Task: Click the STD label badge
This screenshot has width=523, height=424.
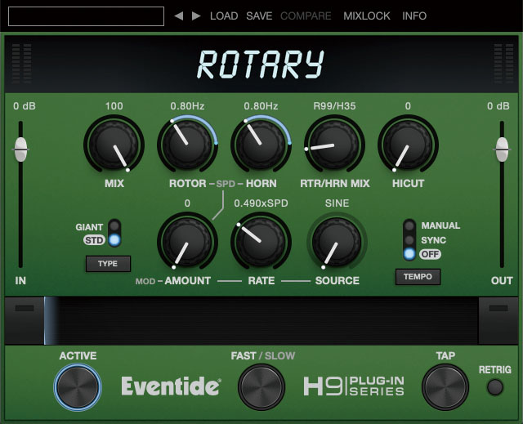Action: [94, 240]
